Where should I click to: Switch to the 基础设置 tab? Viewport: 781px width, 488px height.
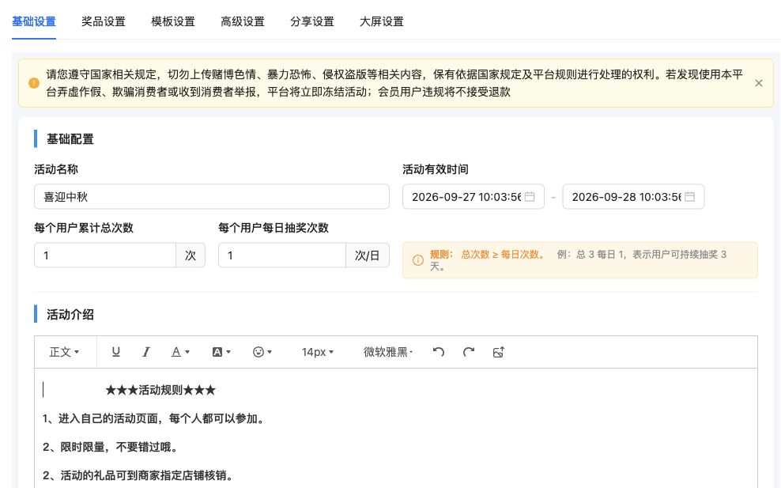point(34,21)
